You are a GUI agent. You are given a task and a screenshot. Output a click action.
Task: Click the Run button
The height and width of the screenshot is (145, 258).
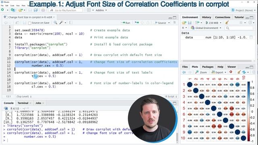[125, 23]
